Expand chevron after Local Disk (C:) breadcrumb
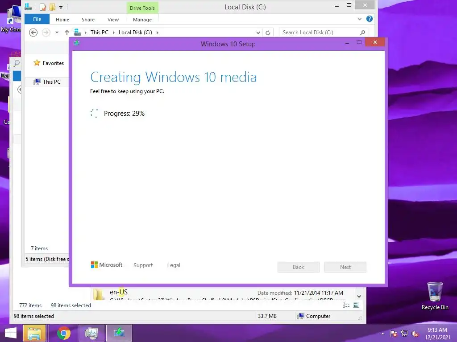Screen dimensions: 457x342 [158, 33]
